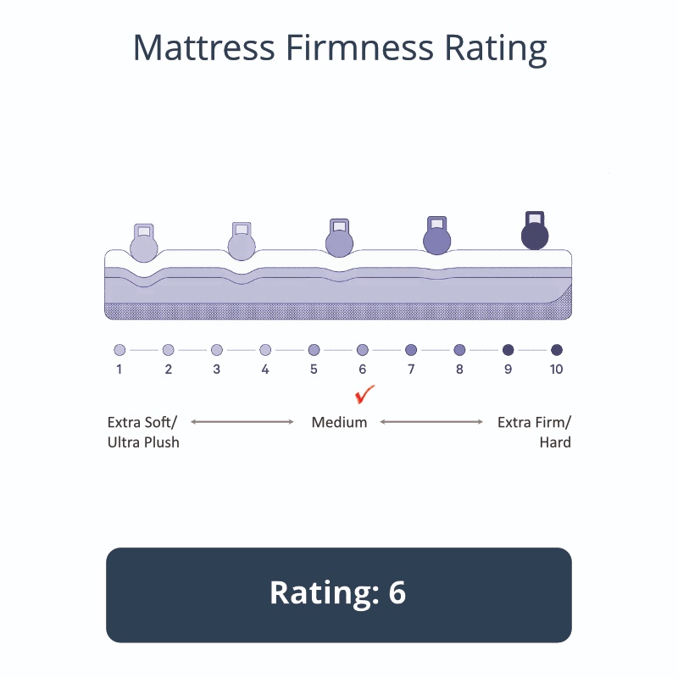The image size is (678, 678).
Task: Click the Mattress Firmness Rating title
Action: click(340, 48)
